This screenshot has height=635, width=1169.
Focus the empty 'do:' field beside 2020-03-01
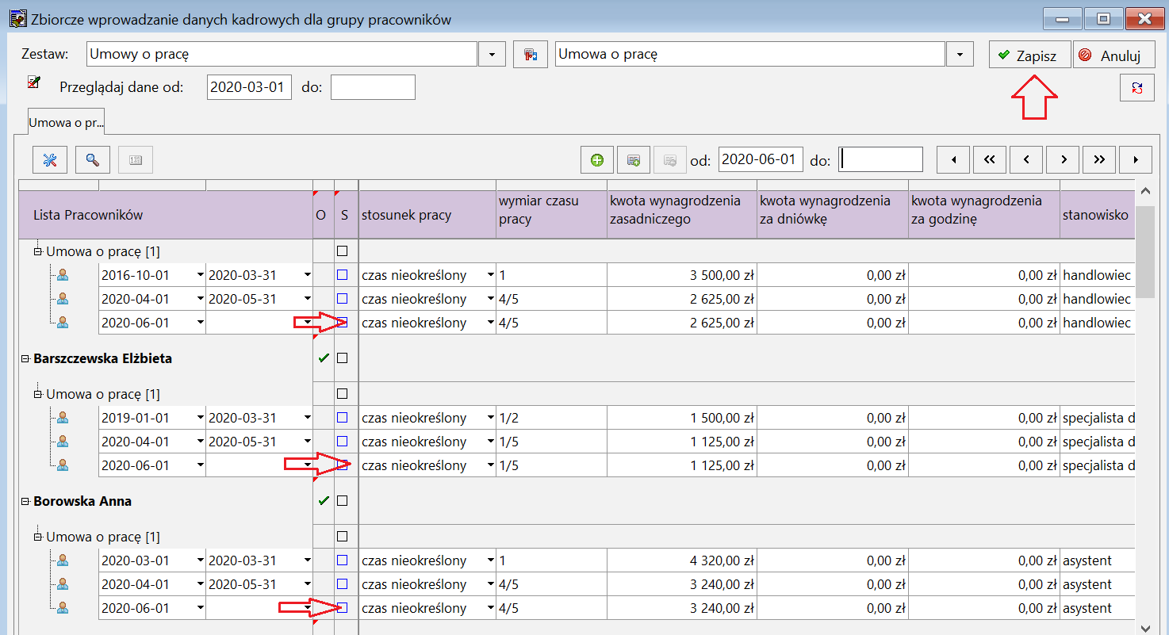click(x=373, y=87)
